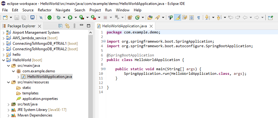Click the Package Explorer vertical scrollbar

90,74
